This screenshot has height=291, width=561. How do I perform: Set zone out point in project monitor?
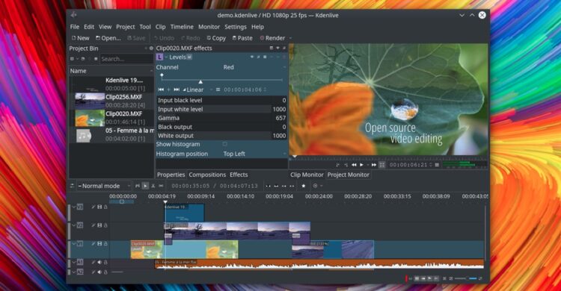(346, 165)
